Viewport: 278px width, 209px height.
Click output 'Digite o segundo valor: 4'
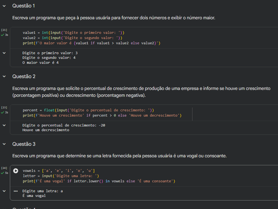[x=49, y=57]
